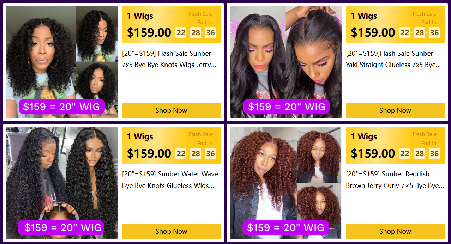Click the purple $159 badge on jerry curly image

point(62,106)
